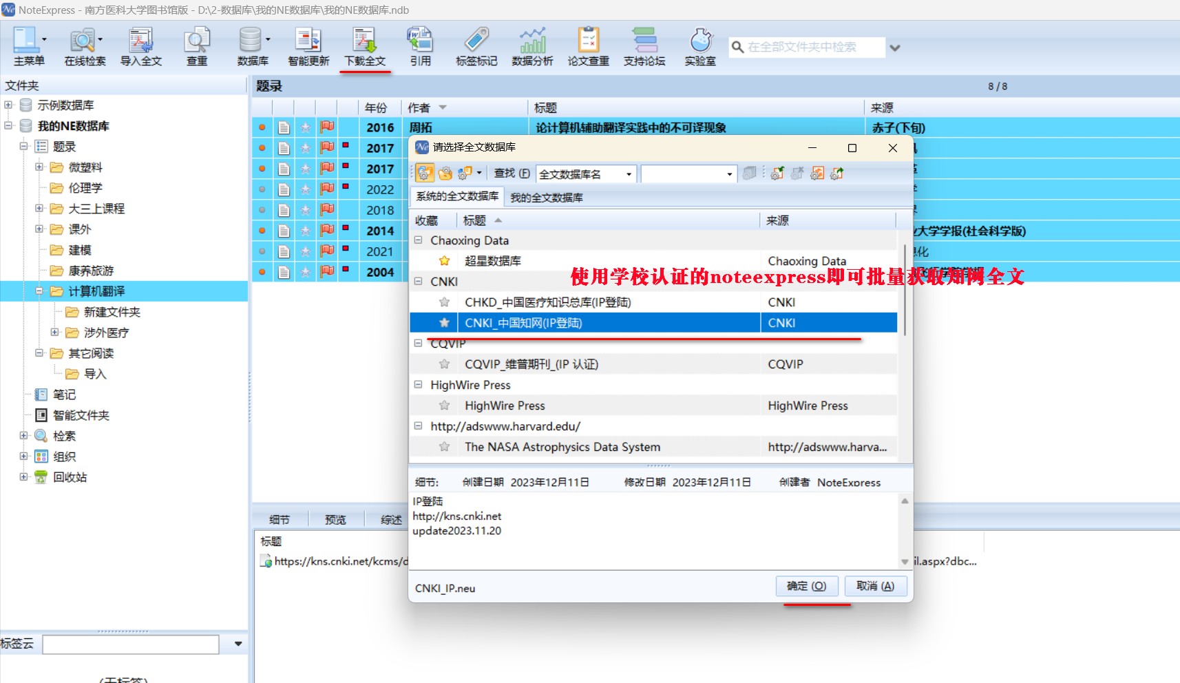The width and height of the screenshot is (1180, 683).
Task: Click the document icon in the 2016 record row
Action: pyautogui.click(x=284, y=127)
